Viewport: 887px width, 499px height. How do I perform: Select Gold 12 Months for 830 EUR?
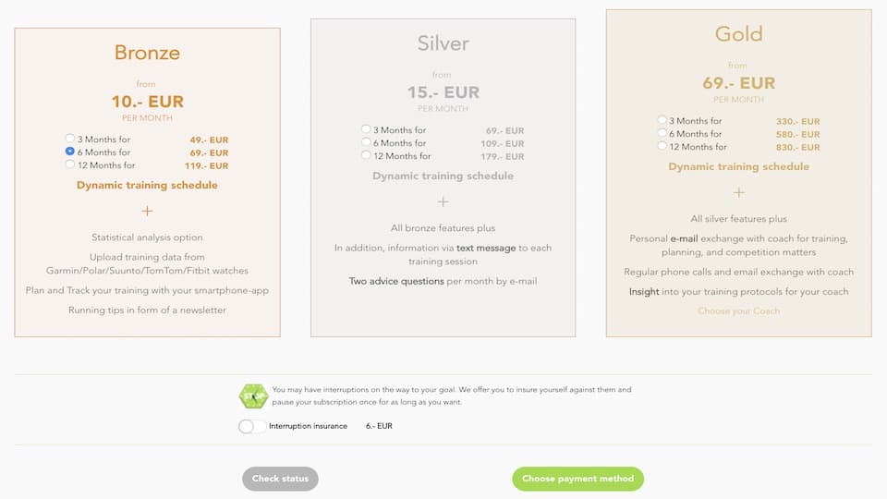662,145
